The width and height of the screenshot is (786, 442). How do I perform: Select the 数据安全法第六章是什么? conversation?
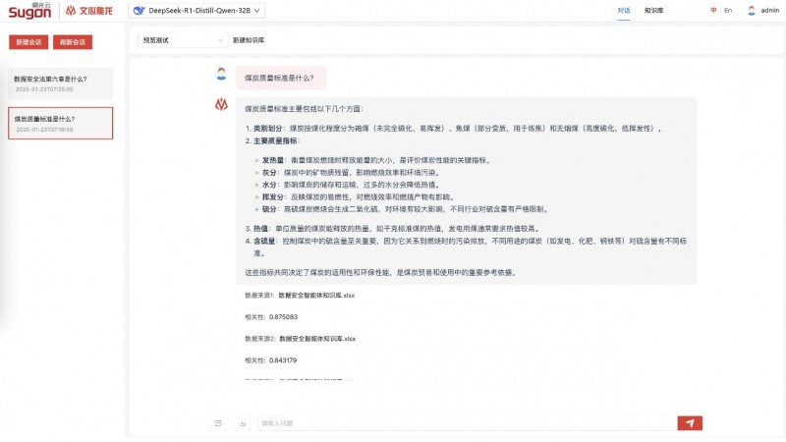pyautogui.click(x=61, y=83)
